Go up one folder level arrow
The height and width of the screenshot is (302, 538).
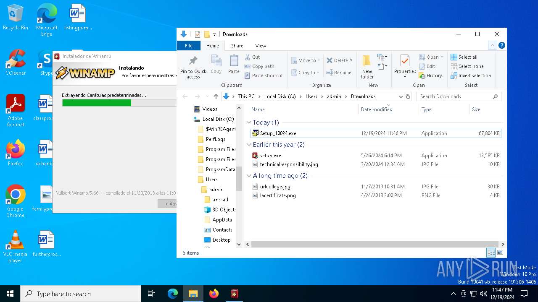pos(216,96)
